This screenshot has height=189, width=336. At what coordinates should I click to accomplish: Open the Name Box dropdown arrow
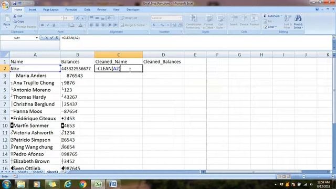(37, 38)
